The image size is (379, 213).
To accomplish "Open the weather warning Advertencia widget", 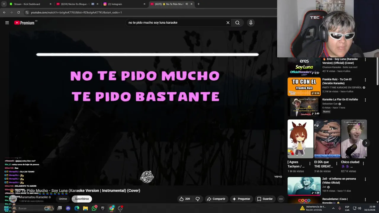I will [313, 208].
